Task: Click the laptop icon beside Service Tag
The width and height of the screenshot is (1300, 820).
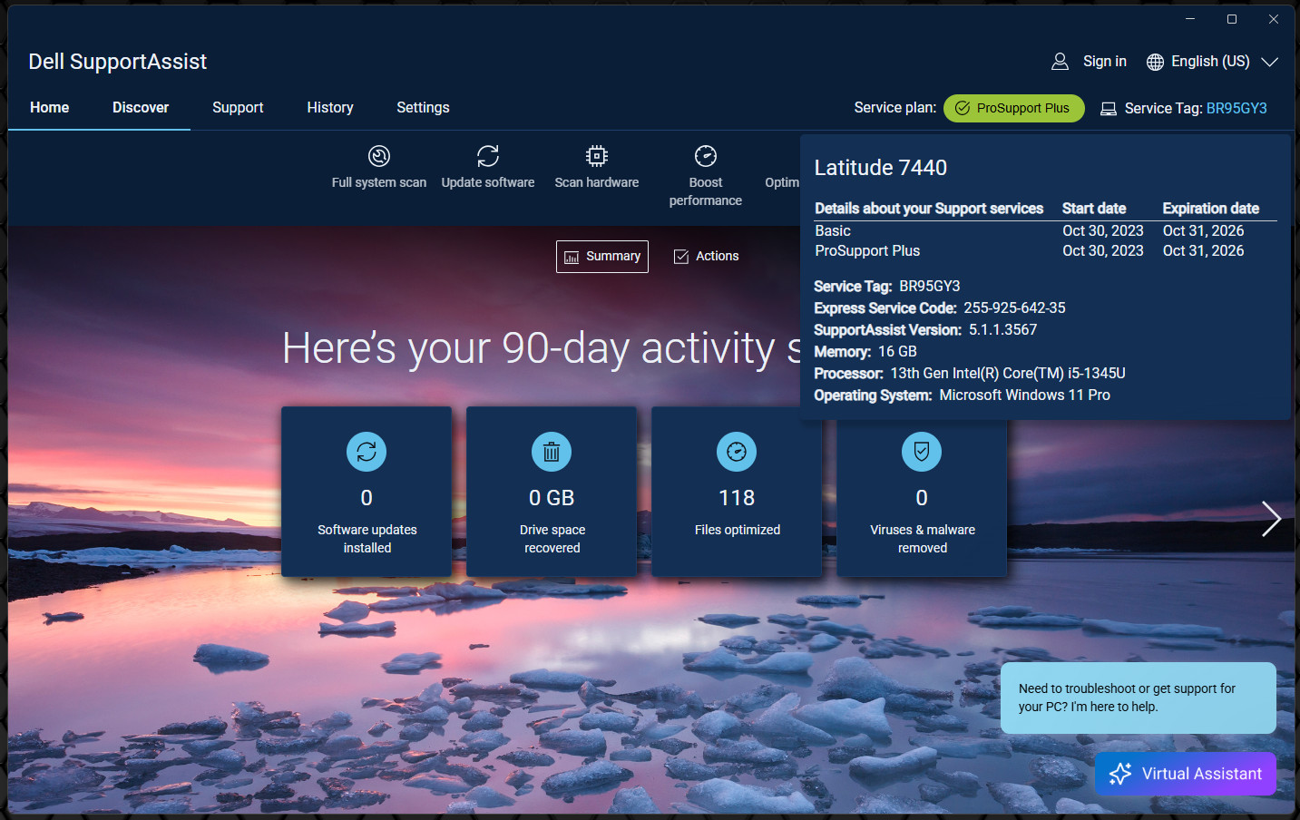Action: click(x=1109, y=109)
